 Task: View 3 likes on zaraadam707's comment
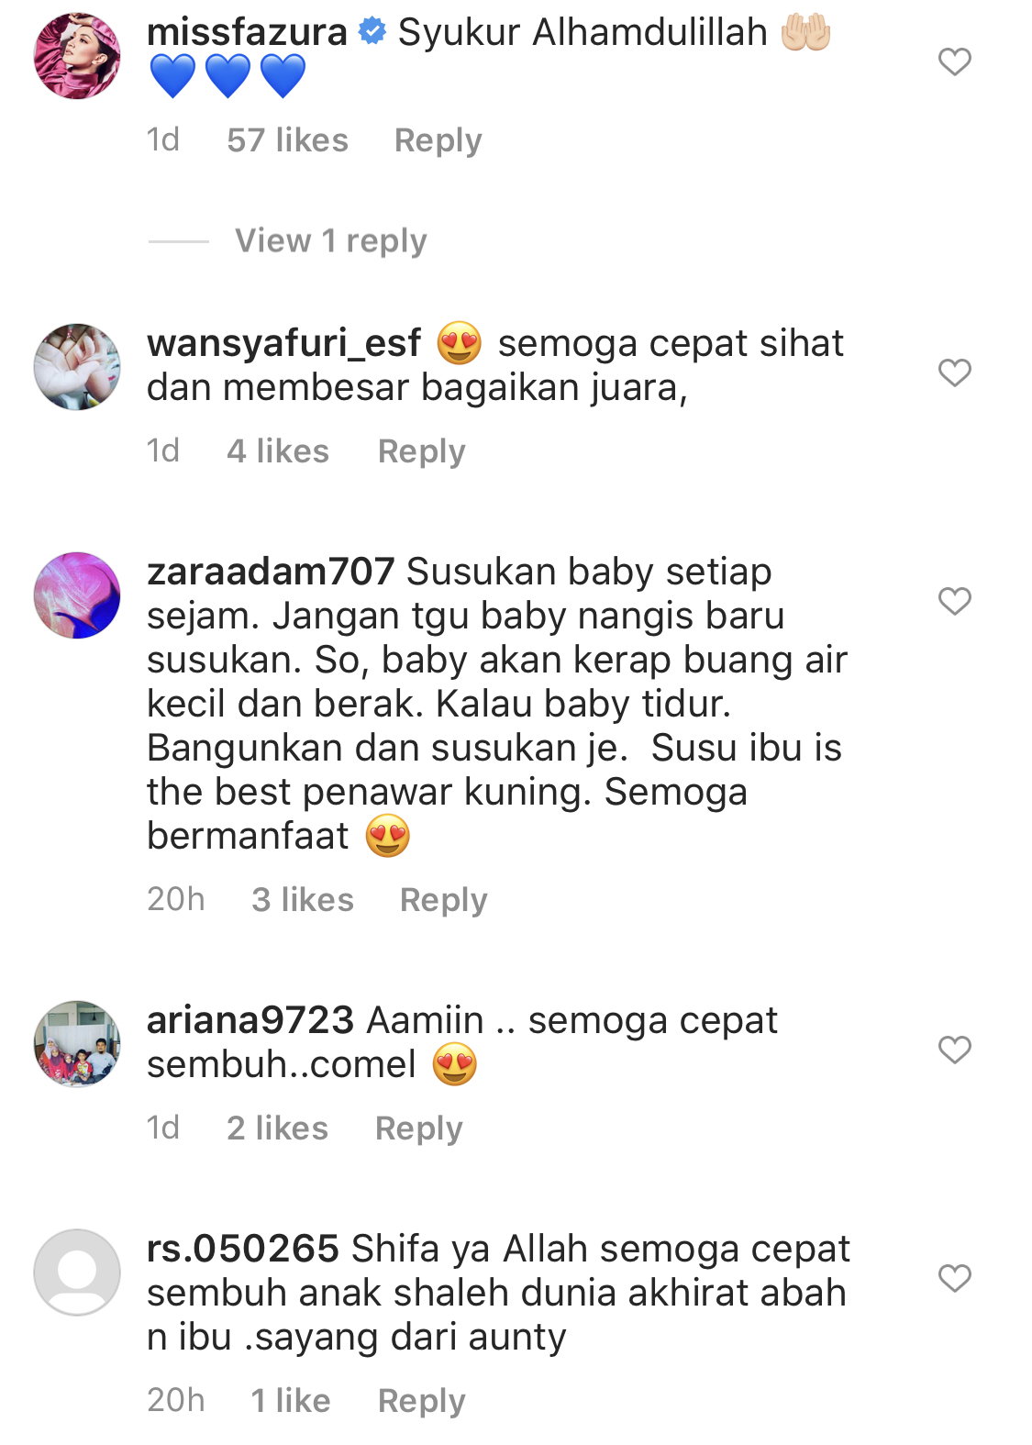[x=303, y=900]
